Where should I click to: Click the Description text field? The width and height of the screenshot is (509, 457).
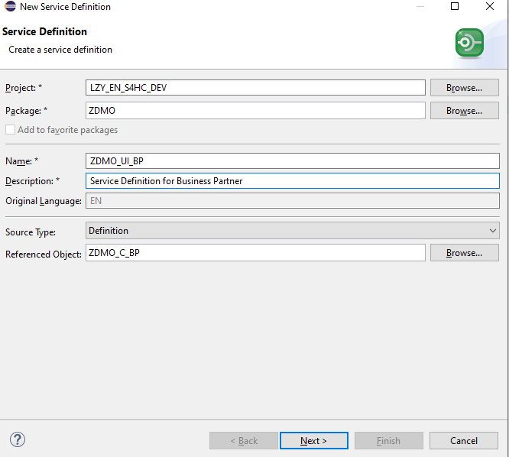tap(292, 181)
